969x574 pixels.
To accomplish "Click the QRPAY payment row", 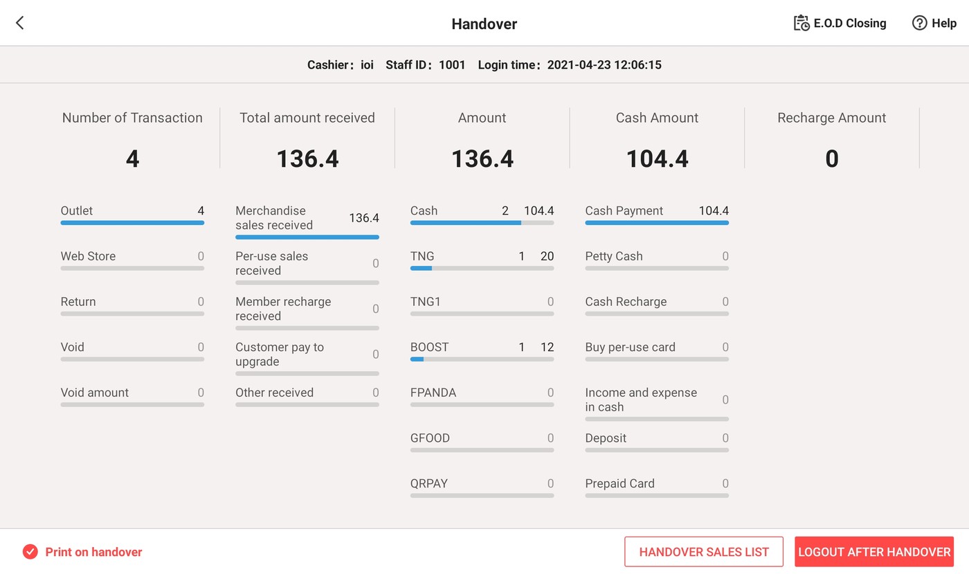I will 482,487.
